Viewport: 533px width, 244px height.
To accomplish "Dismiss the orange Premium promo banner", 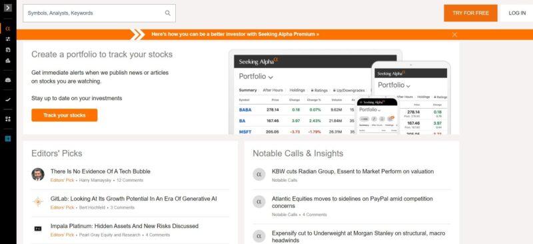I will [x=454, y=35].
